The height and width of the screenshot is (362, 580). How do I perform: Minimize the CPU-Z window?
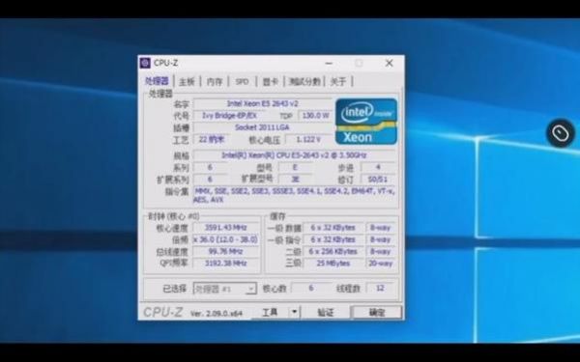329,63
